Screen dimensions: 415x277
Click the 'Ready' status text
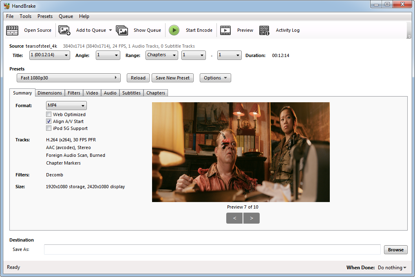[13, 267]
